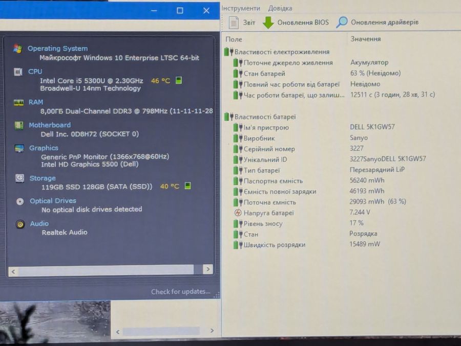Click the lightning icon next to Напруга батареї
Image resolution: width=461 pixels, height=346 pixels.
(238, 213)
